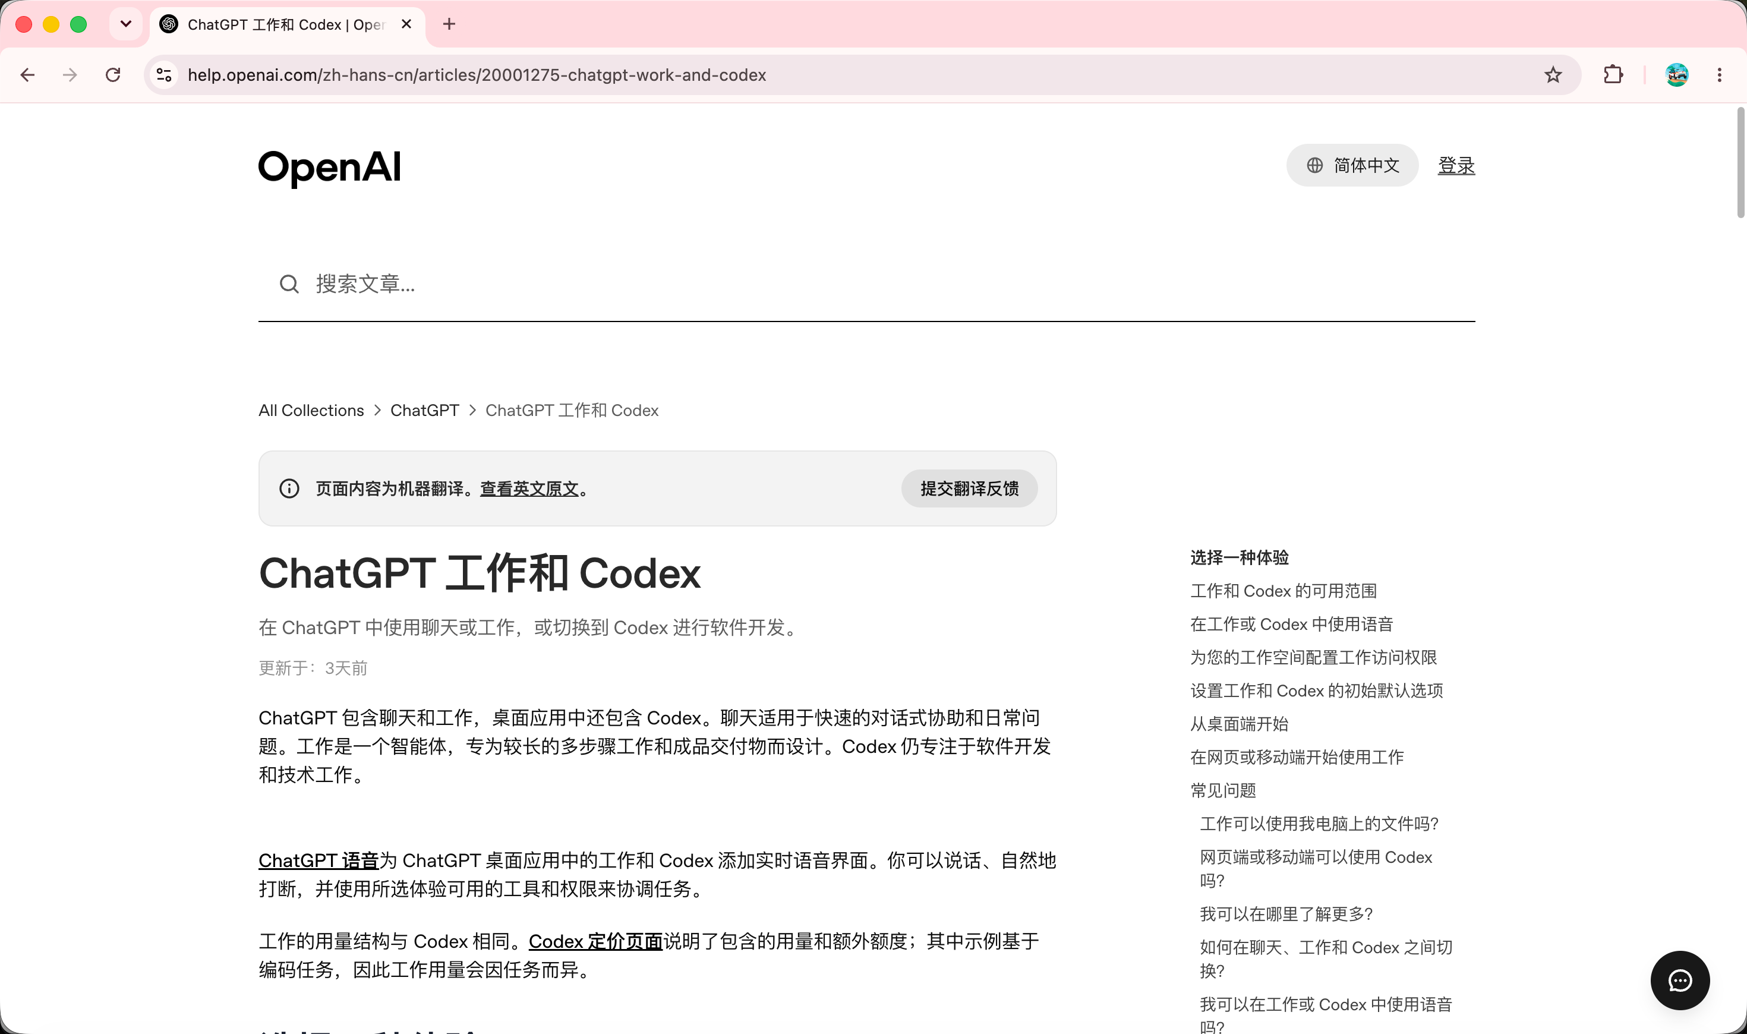1747x1034 pixels.
Task: View site information icon in address bar
Action: pos(165,75)
